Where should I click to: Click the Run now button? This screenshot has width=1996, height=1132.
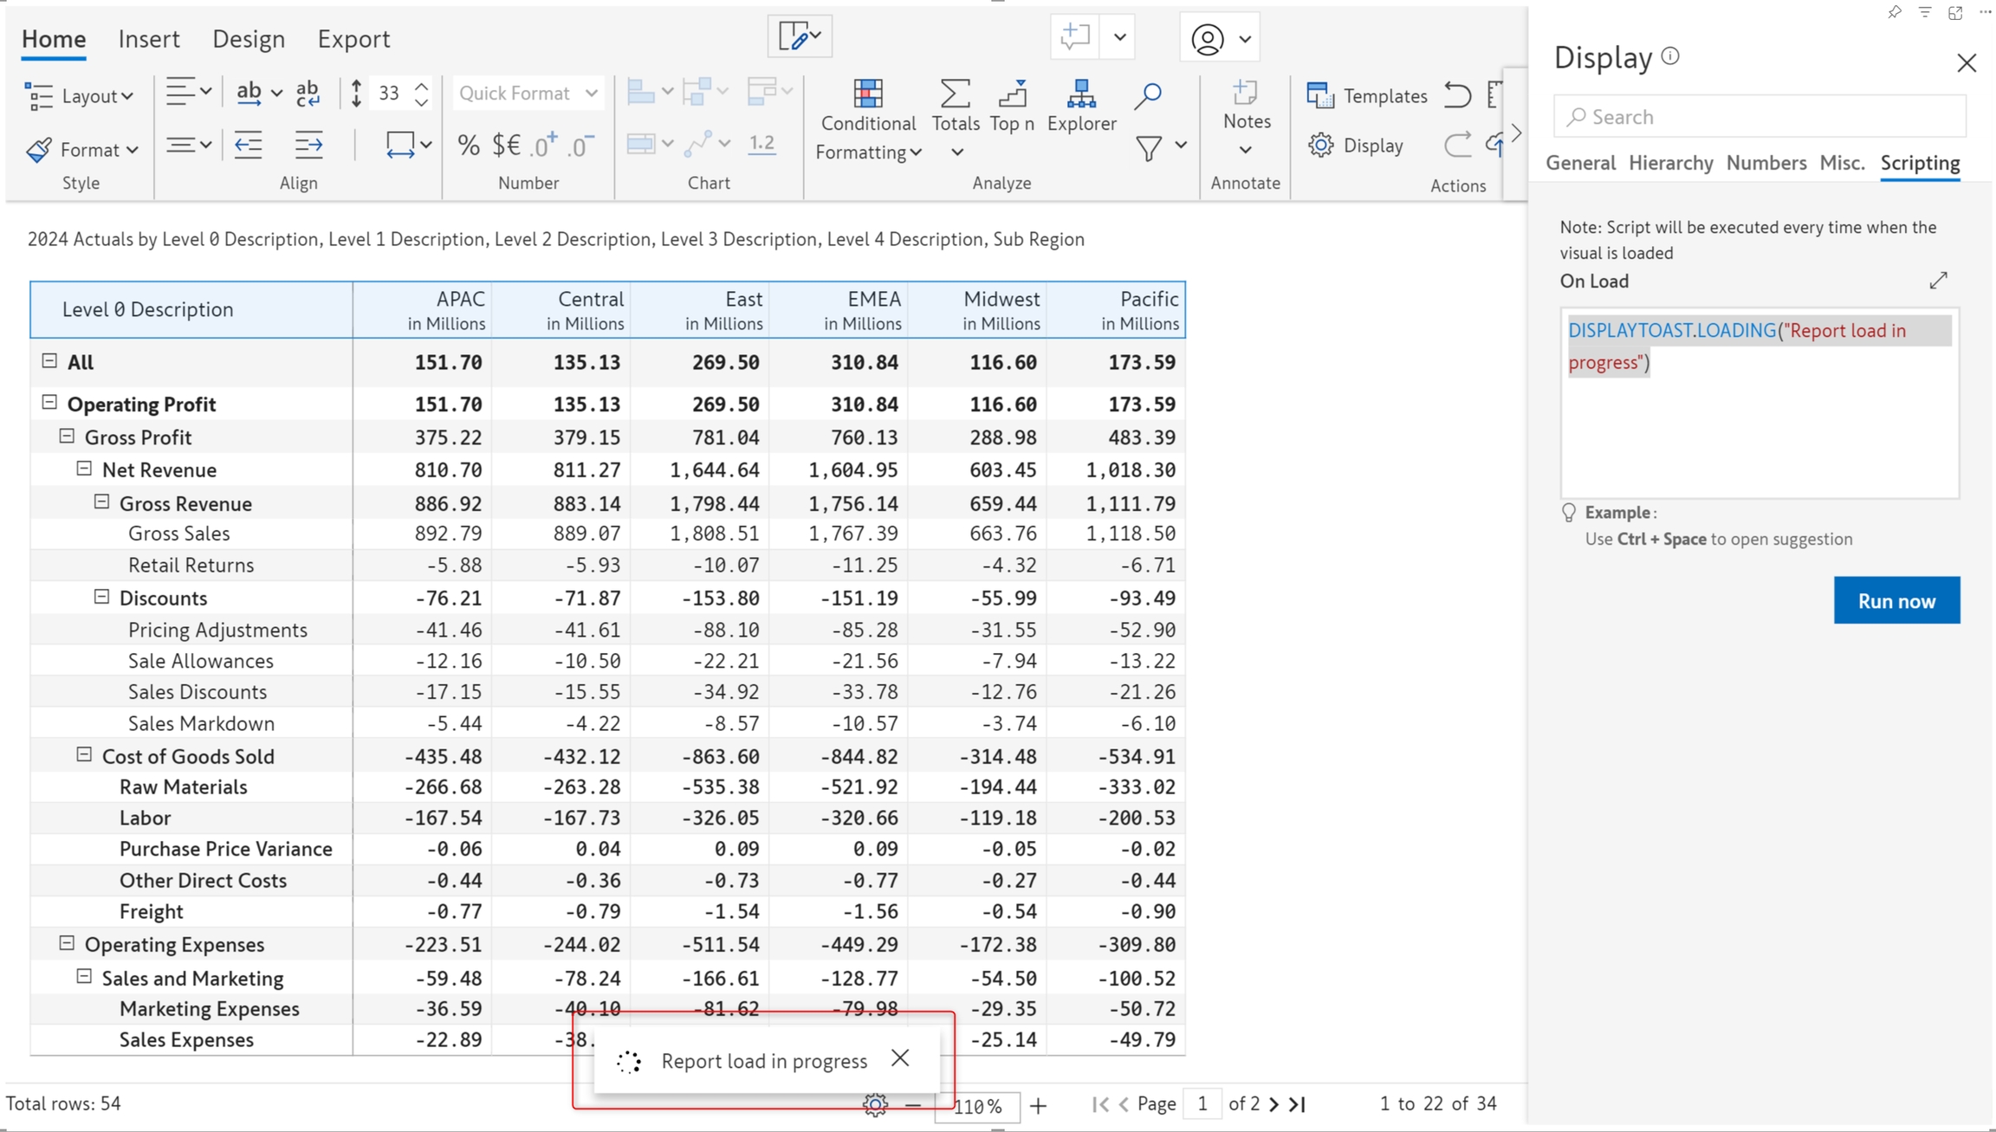[x=1896, y=600]
